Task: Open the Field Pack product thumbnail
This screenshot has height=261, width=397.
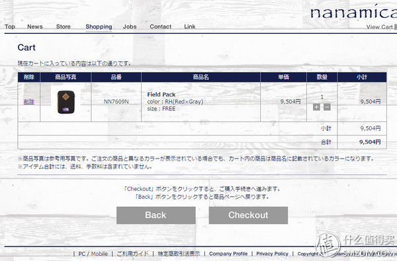Action: click(66, 102)
